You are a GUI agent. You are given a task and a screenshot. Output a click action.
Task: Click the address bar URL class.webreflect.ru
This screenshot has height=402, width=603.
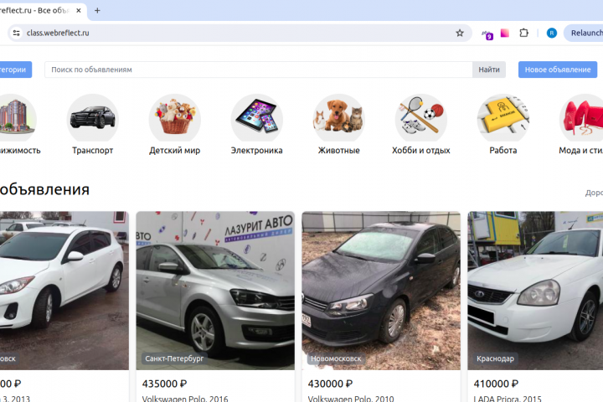(58, 33)
